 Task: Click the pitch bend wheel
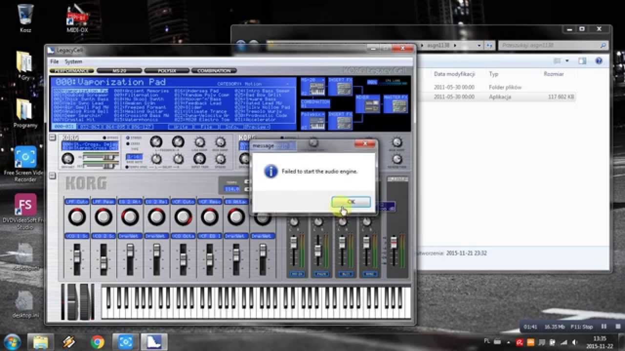(x=72, y=301)
